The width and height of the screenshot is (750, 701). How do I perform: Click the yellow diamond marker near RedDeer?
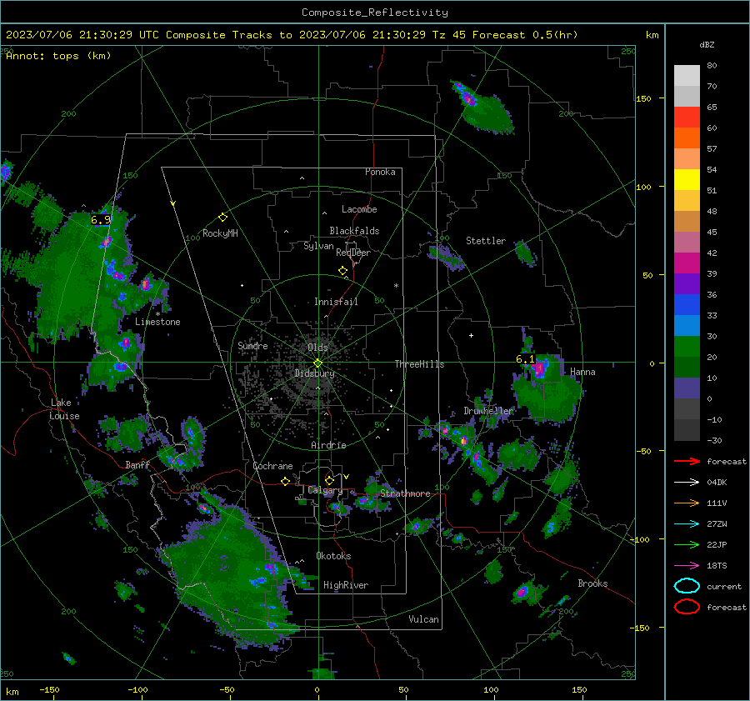(x=343, y=271)
